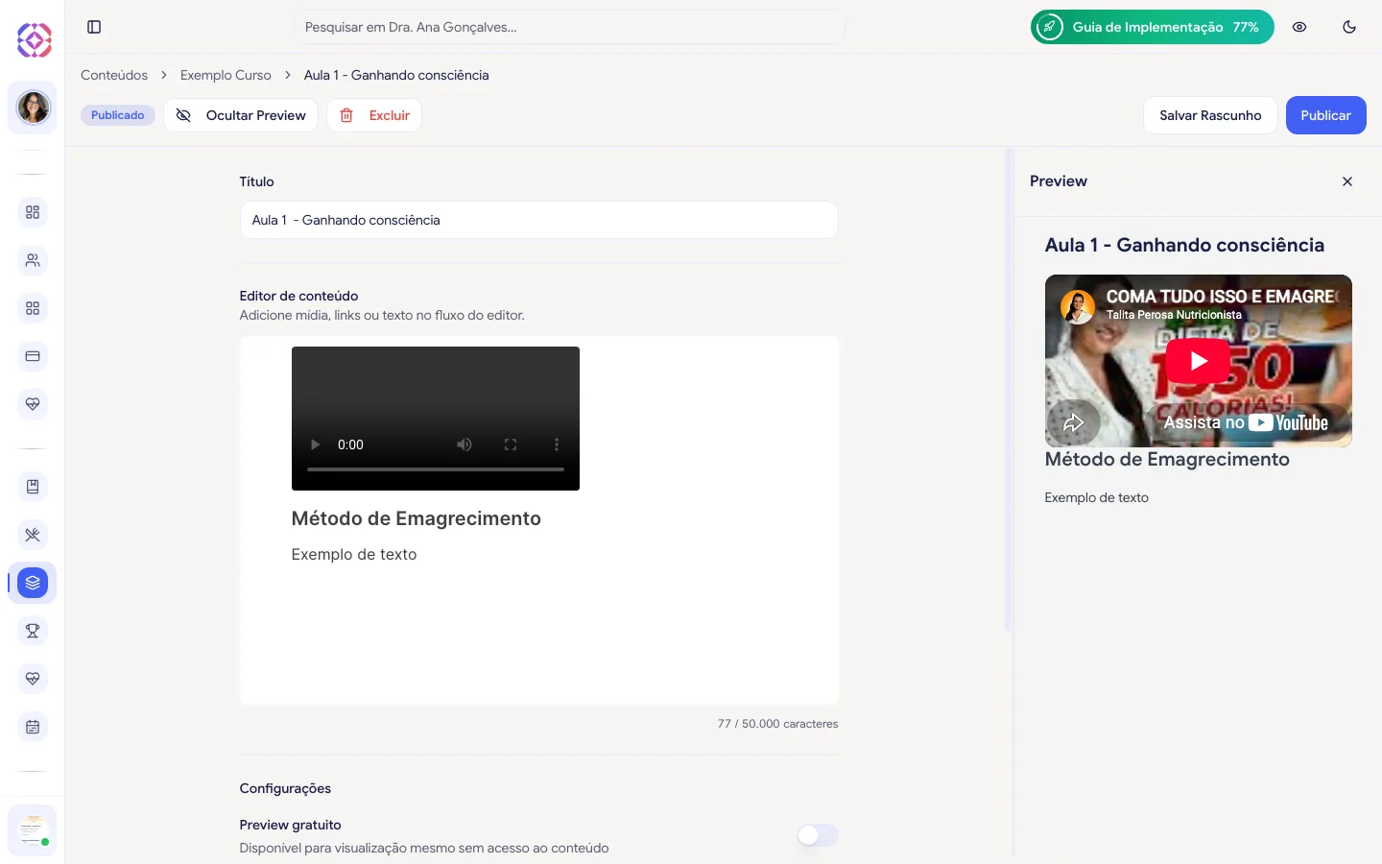Click the Título input field
The width and height of the screenshot is (1382, 864).
click(538, 220)
